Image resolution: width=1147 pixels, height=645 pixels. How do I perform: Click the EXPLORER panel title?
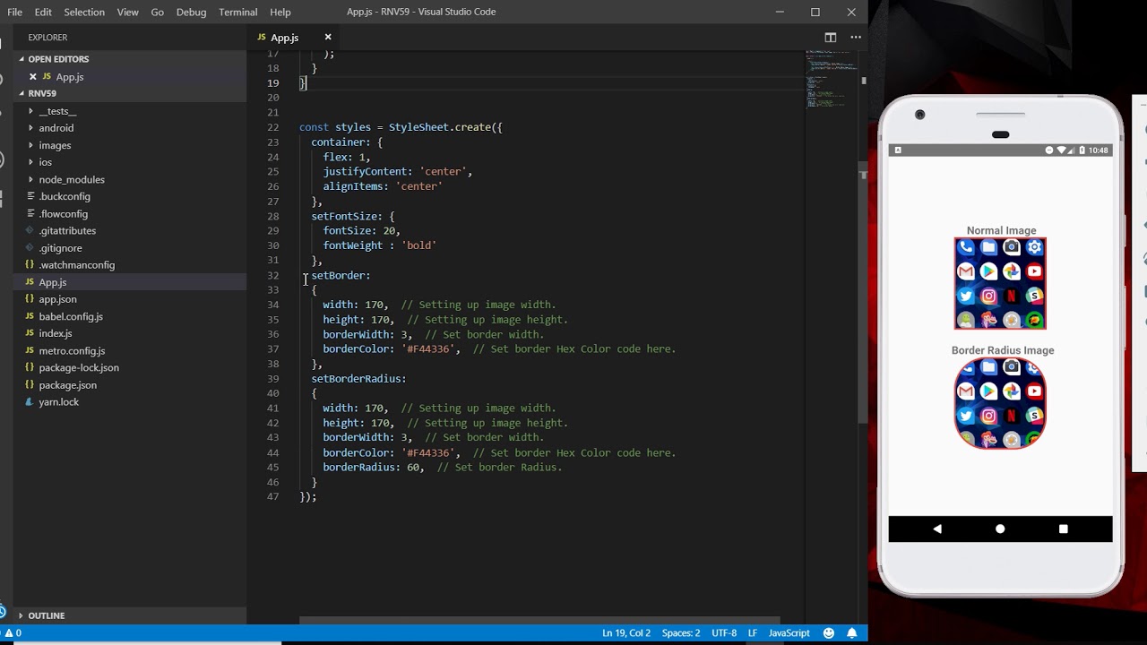tap(47, 38)
